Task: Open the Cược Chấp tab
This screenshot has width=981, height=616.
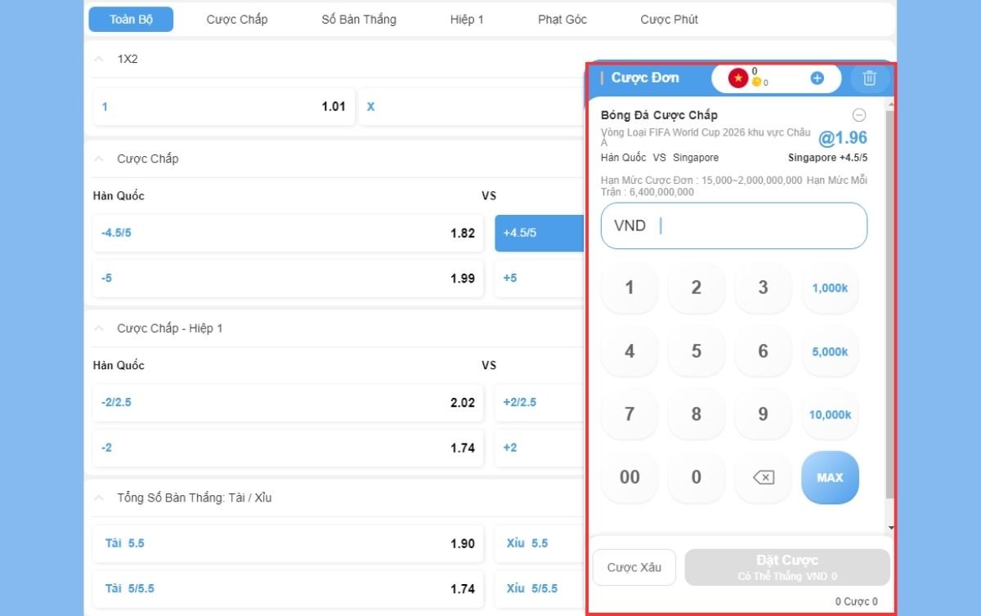Action: pyautogui.click(x=237, y=20)
